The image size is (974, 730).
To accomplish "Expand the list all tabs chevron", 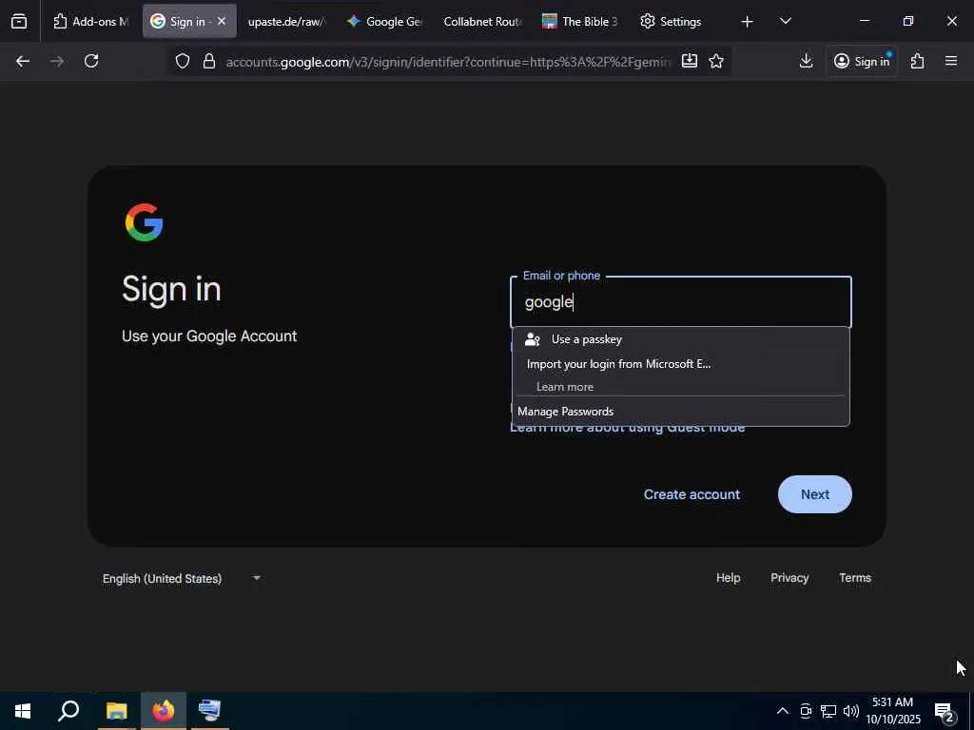I will pyautogui.click(x=785, y=21).
